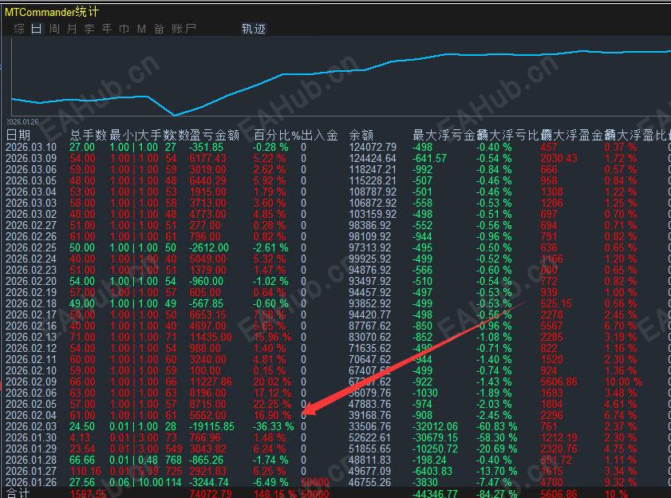Click the floating loss value -10250.72
The image size is (671, 498).
click(435, 449)
